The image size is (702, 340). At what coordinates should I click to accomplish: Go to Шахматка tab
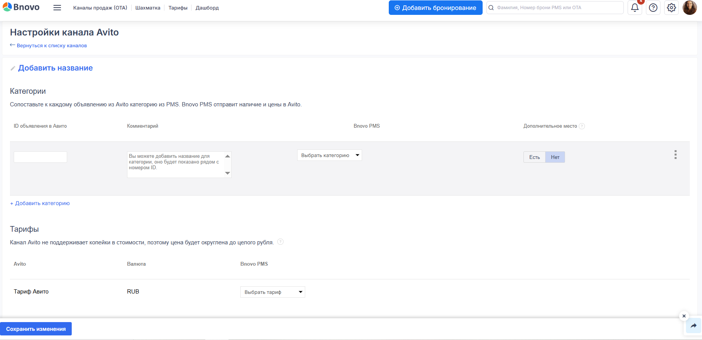point(148,8)
